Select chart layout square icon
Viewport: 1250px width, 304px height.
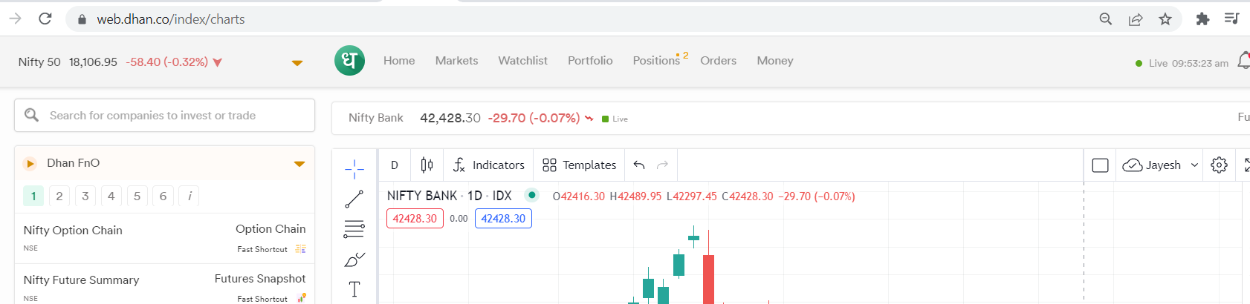point(1101,165)
